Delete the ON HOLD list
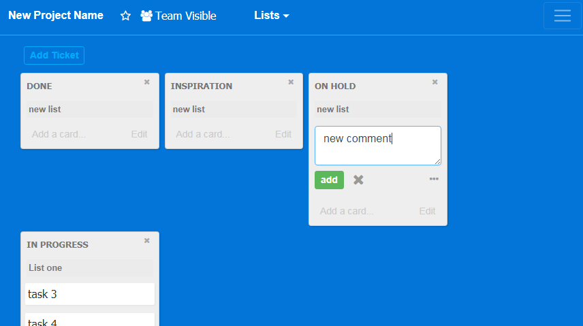The height and width of the screenshot is (326, 583). pos(435,82)
